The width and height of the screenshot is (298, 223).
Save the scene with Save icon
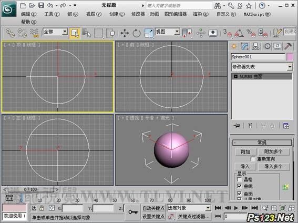[x=41, y=5]
